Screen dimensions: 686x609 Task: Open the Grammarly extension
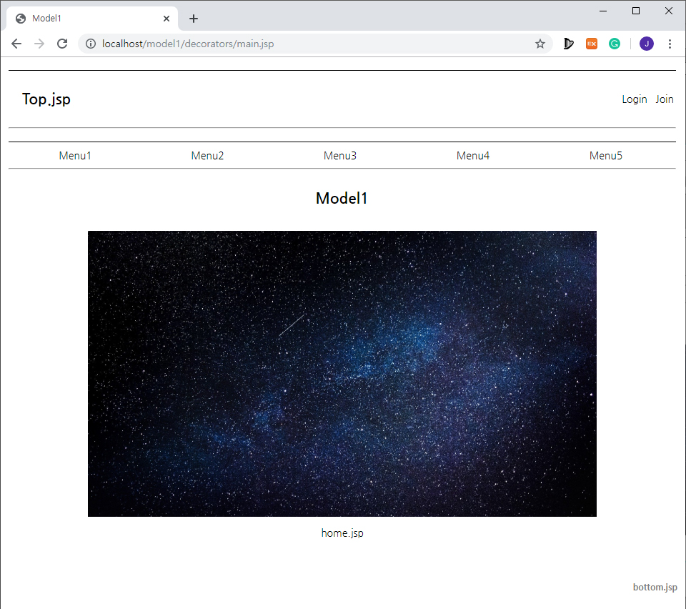[615, 44]
